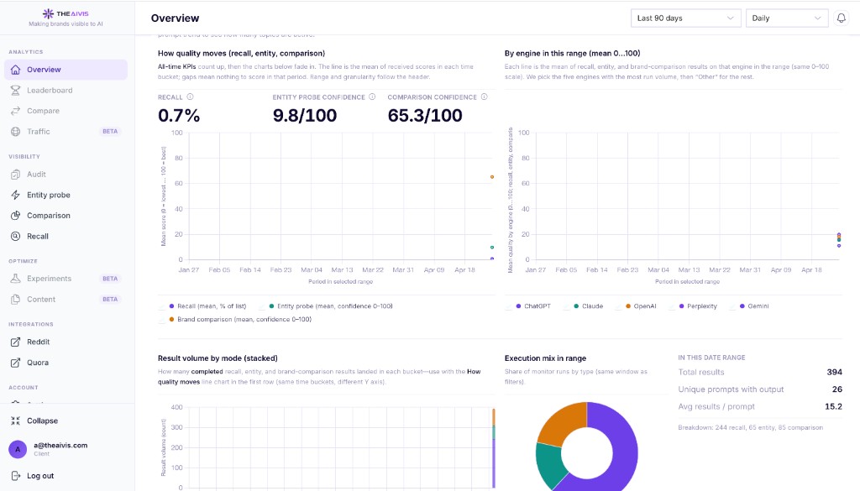Click the Comparison pie icon
This screenshot has height=491, width=860.
15,216
